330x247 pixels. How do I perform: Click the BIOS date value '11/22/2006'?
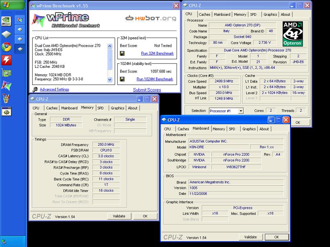[236, 194]
